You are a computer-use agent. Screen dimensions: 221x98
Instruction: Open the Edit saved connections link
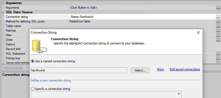click(x=185, y=69)
